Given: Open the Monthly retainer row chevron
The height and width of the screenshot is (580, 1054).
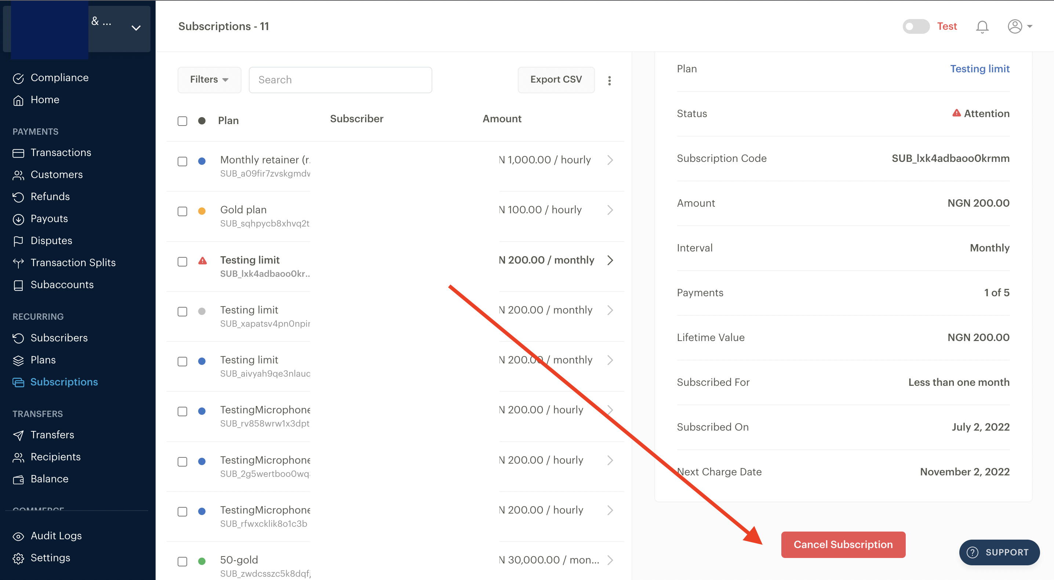Looking at the screenshot, I should click(x=610, y=160).
